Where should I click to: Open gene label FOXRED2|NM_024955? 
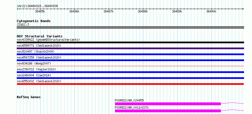click(129, 100)
